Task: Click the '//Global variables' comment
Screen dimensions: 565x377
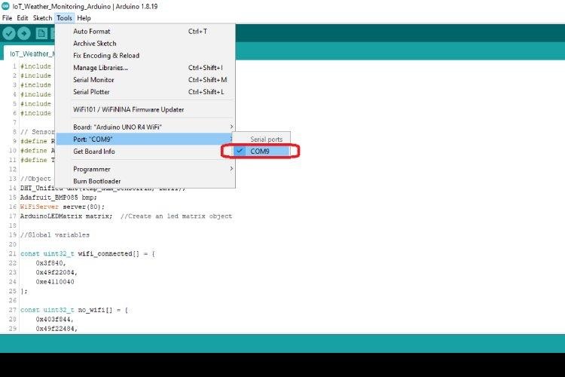Action: (55, 235)
